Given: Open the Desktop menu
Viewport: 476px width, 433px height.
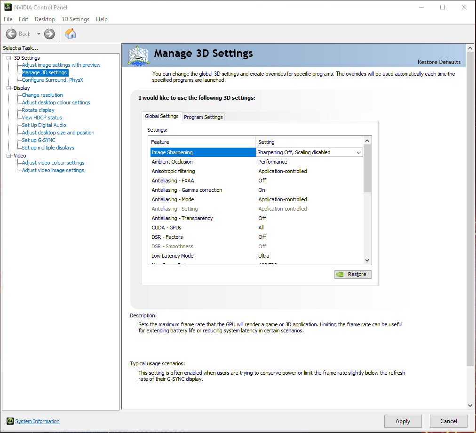Looking at the screenshot, I should pos(45,19).
